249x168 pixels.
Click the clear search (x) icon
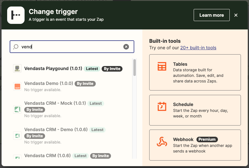coord(126,47)
